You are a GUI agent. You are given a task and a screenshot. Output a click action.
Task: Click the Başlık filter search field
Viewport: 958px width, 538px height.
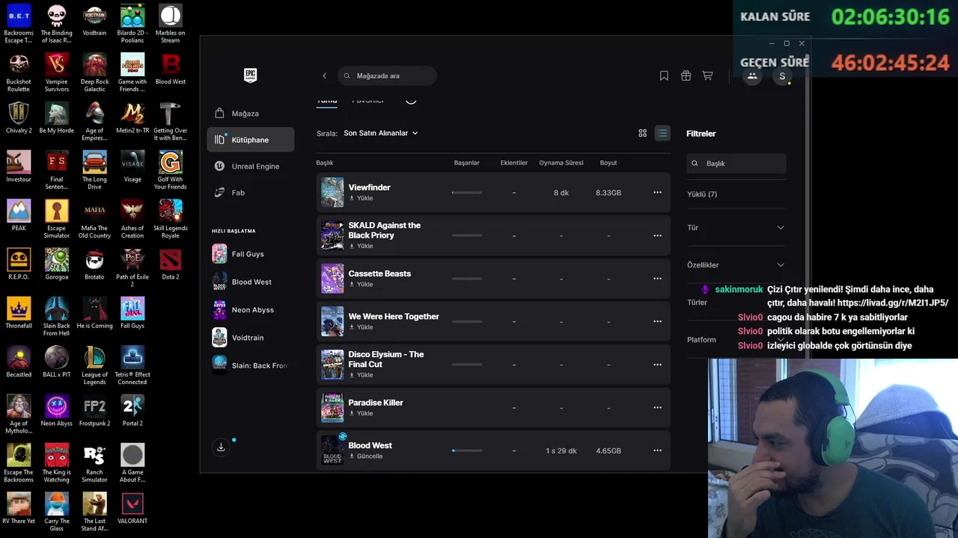click(736, 163)
